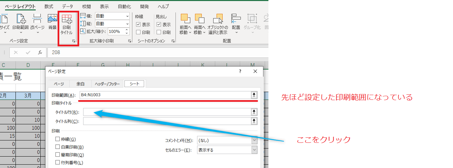This screenshot has height=168, width=453.
Task: Click the formula bar showing 208
Action: click(x=158, y=52)
